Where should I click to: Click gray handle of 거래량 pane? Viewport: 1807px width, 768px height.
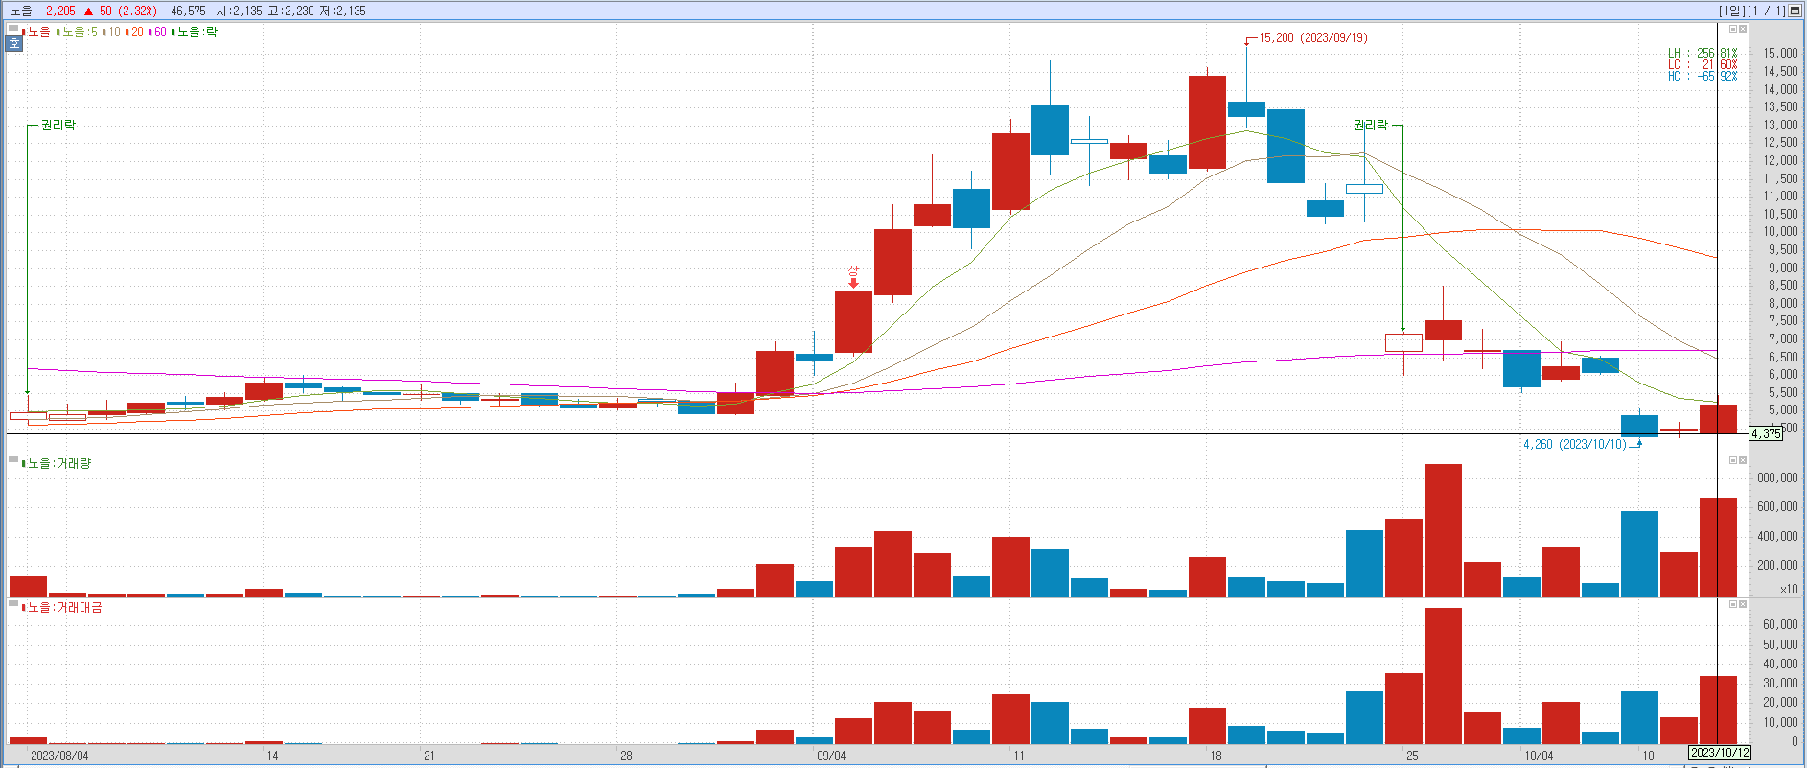(13, 461)
